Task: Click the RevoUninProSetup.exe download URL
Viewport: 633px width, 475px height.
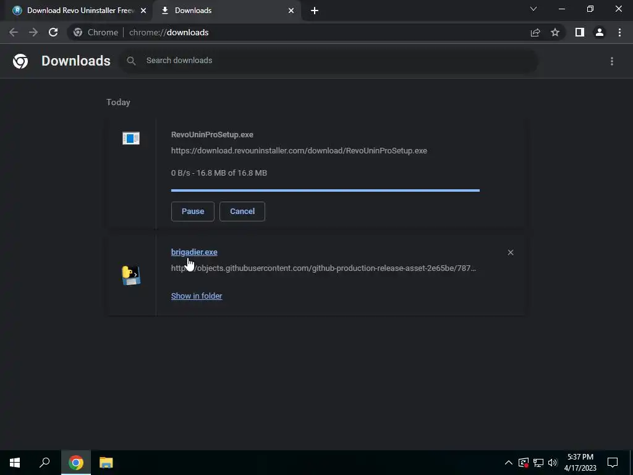Action: pyautogui.click(x=299, y=151)
